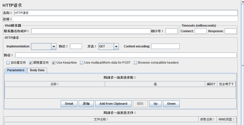Enable the 自动重定向 checkbox
244x125 pixels.
point(8,63)
